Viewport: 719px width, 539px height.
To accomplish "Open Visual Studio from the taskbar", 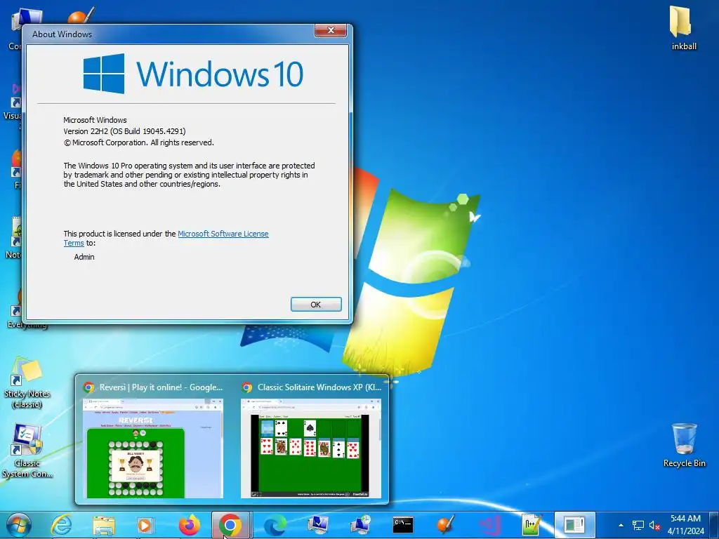I will pos(489,525).
